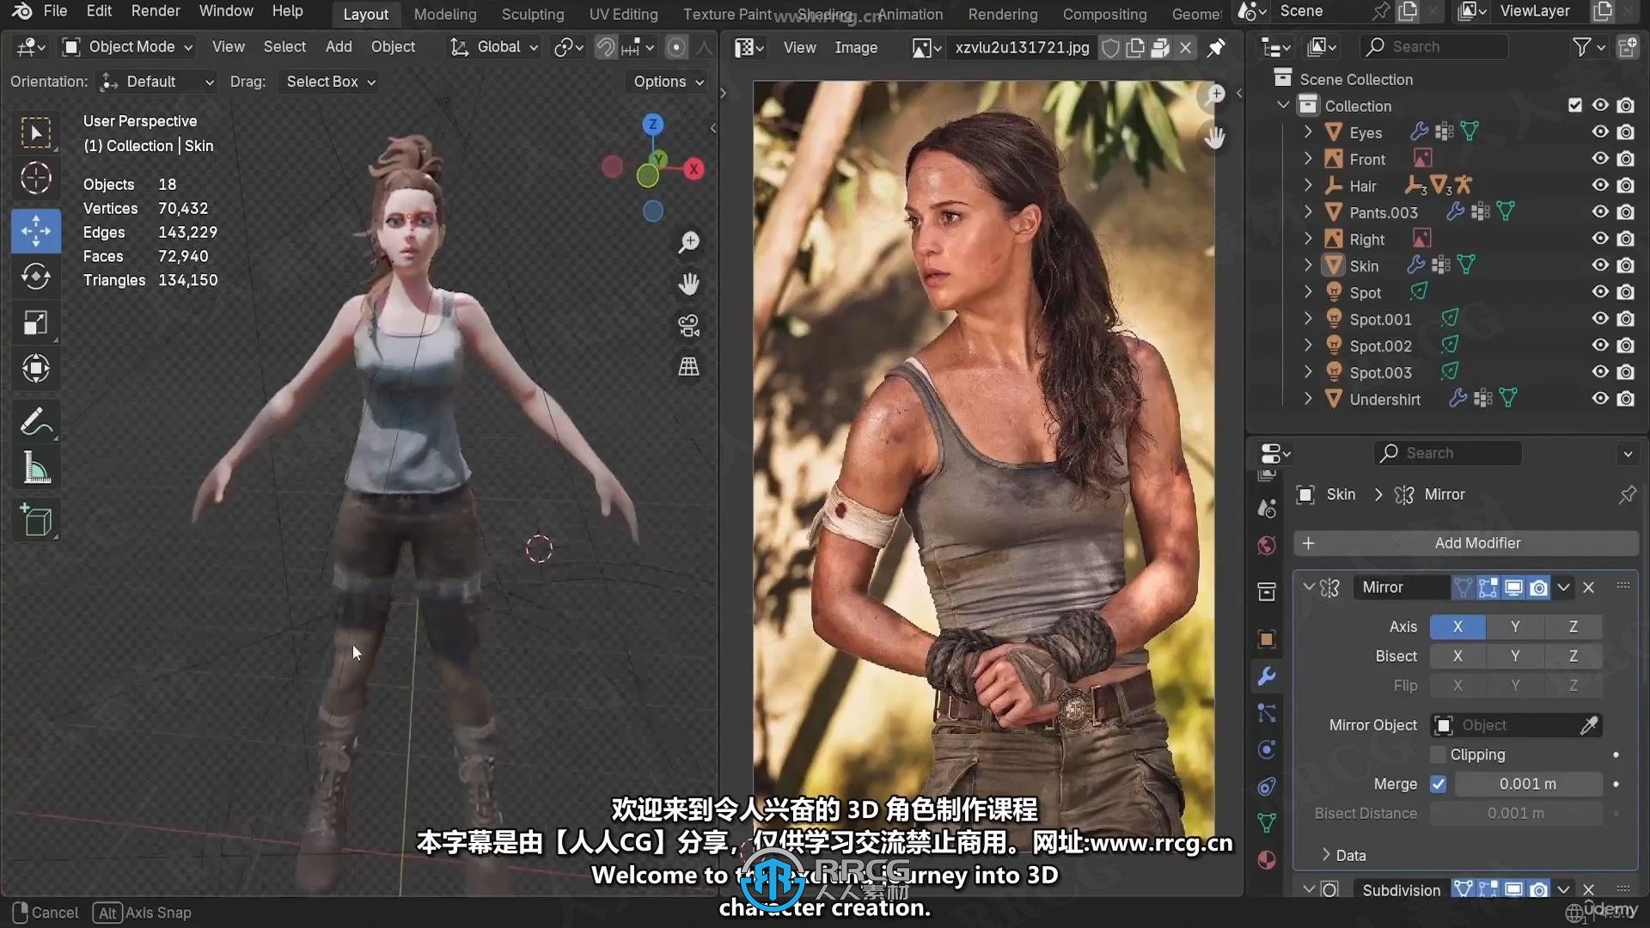Collapse the Mirror modifier panel
Screen dimensions: 1650x928
pos(1309,588)
